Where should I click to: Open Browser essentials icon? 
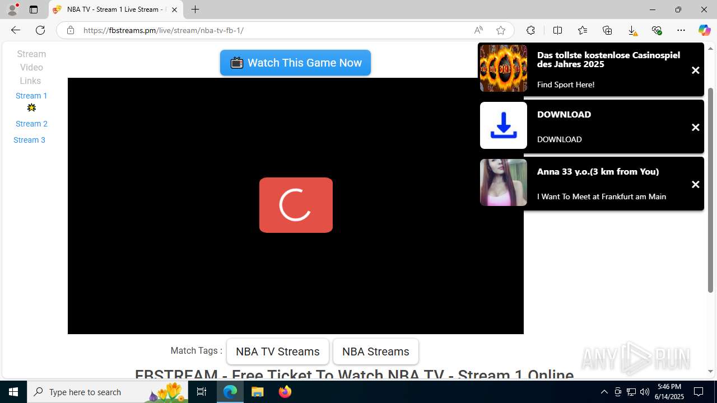(x=657, y=30)
